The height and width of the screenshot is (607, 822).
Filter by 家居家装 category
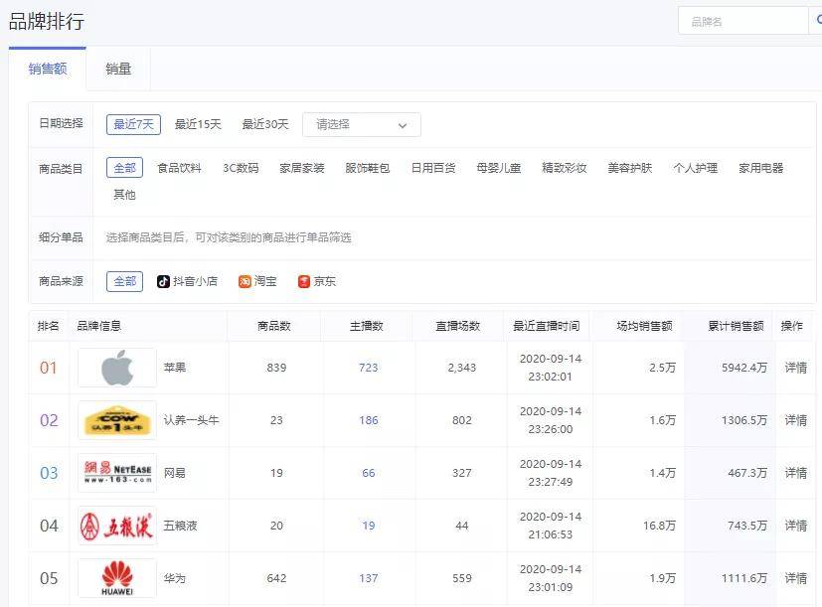tap(302, 168)
